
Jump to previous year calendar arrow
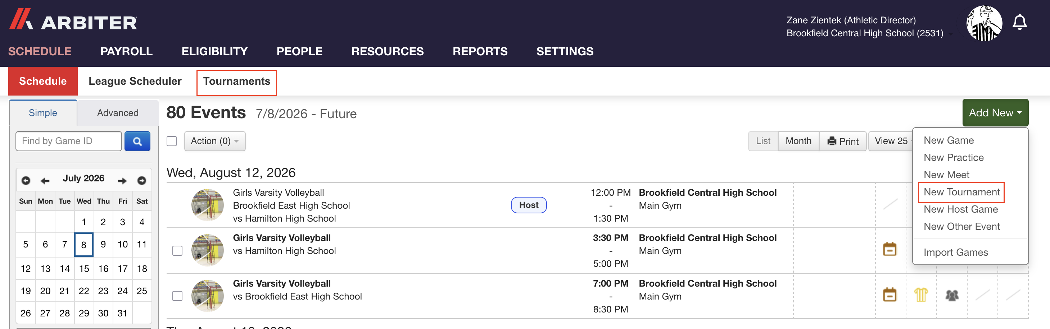[x=26, y=180]
